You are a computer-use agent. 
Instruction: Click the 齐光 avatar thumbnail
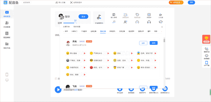(x=68, y=43)
